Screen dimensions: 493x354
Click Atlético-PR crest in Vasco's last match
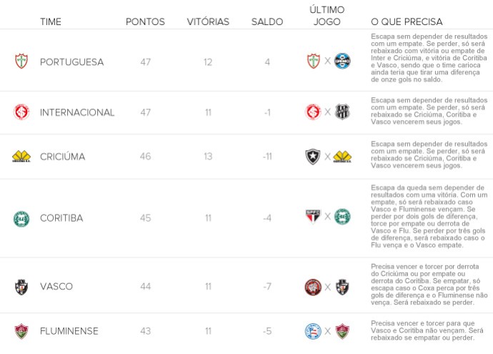coord(313,287)
